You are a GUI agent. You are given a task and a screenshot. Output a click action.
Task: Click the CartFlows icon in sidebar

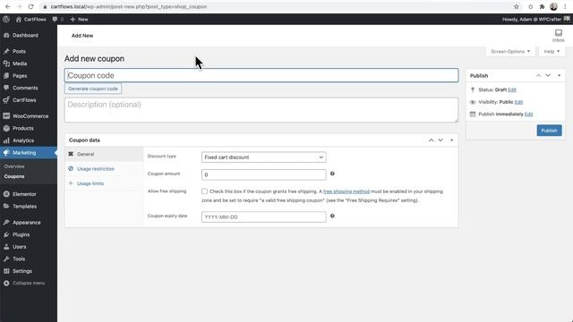tap(6, 100)
